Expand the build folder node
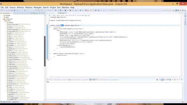Screen dimensions: 187x105 3,17
